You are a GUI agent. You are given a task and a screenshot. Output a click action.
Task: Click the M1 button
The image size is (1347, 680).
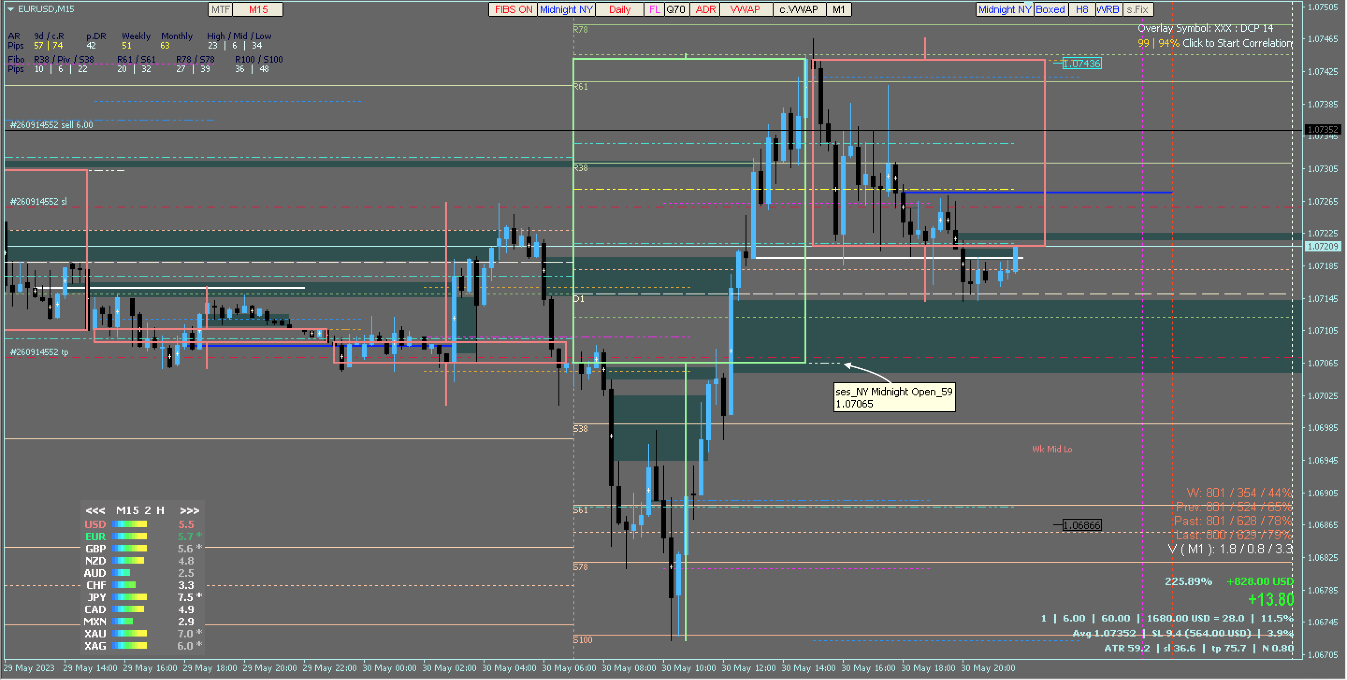tap(838, 9)
